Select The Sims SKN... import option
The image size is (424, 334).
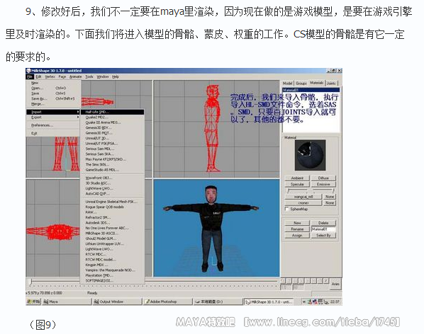(113, 164)
